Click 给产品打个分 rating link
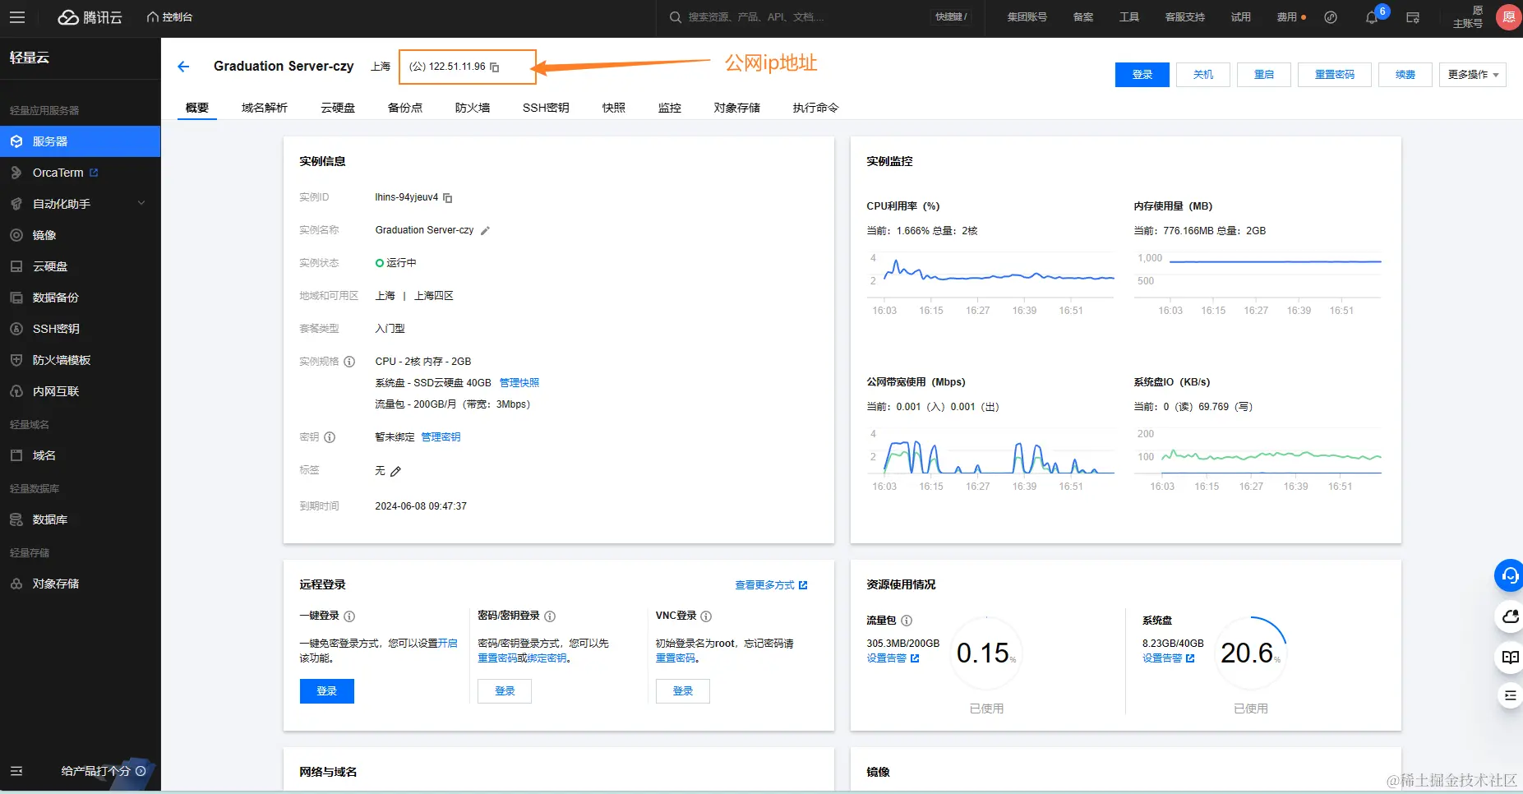This screenshot has width=1523, height=794. click(x=104, y=771)
